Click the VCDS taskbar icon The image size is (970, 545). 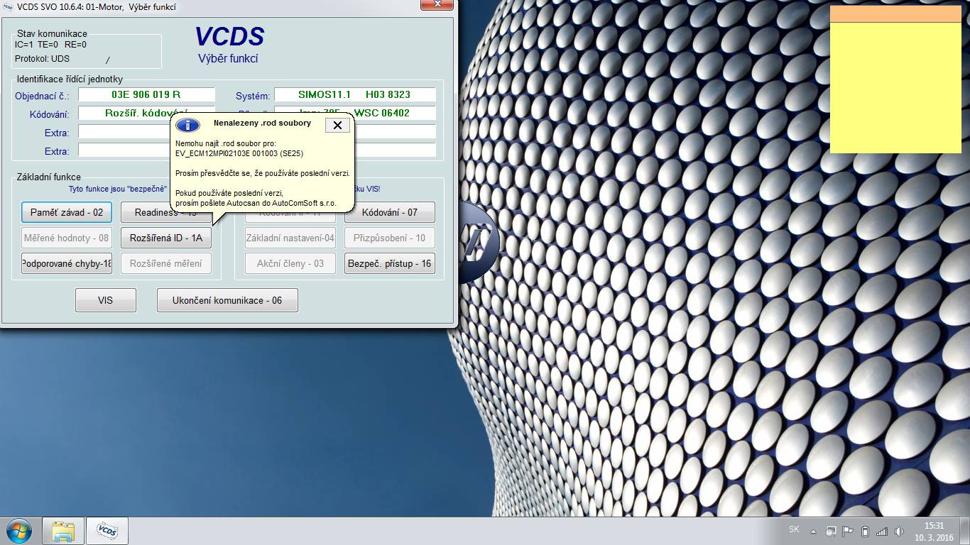point(107,531)
